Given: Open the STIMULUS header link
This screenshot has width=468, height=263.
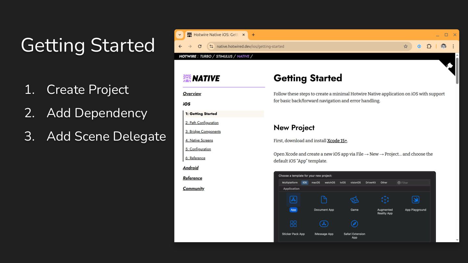Looking at the screenshot, I should (x=224, y=56).
